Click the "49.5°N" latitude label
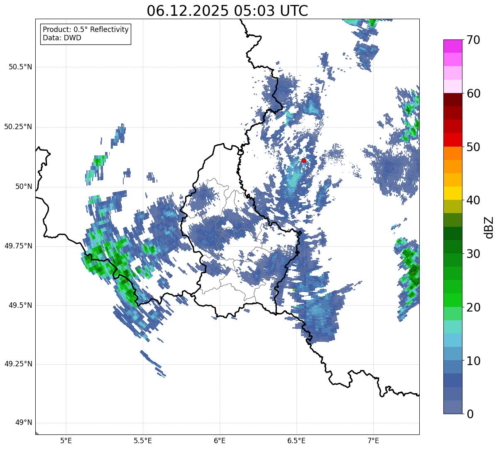This screenshot has height=449, width=499. (20, 305)
